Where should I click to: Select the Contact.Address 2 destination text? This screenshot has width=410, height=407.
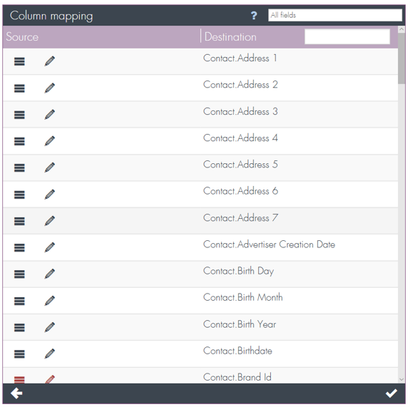(x=240, y=85)
